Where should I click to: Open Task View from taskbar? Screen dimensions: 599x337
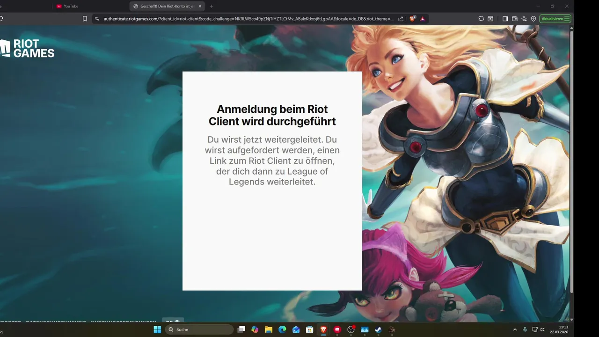pos(241,330)
